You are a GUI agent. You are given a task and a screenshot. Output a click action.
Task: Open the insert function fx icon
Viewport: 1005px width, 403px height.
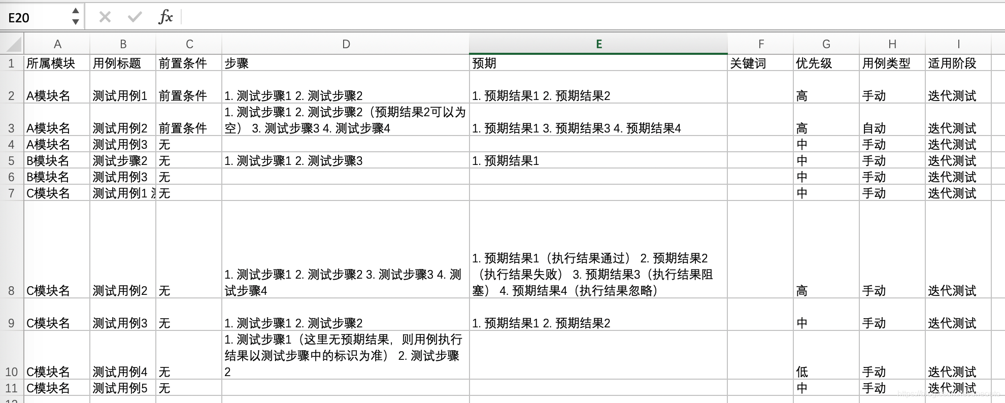coord(165,17)
